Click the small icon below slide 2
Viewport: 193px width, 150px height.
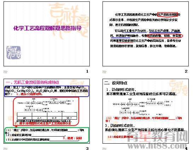[x=105, y=72]
